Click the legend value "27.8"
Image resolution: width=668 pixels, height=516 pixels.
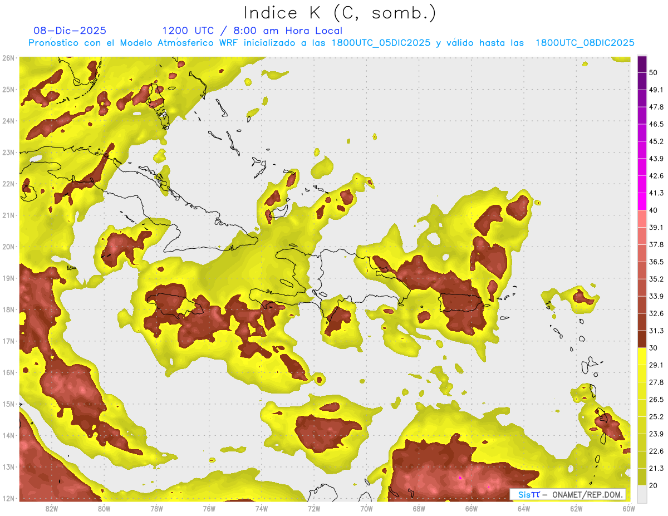tap(656, 382)
